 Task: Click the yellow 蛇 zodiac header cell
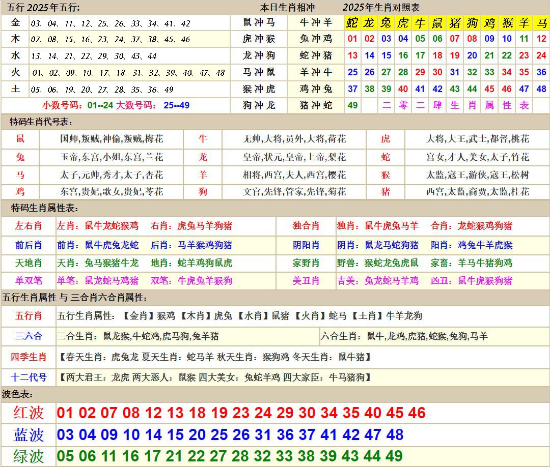coord(352,23)
